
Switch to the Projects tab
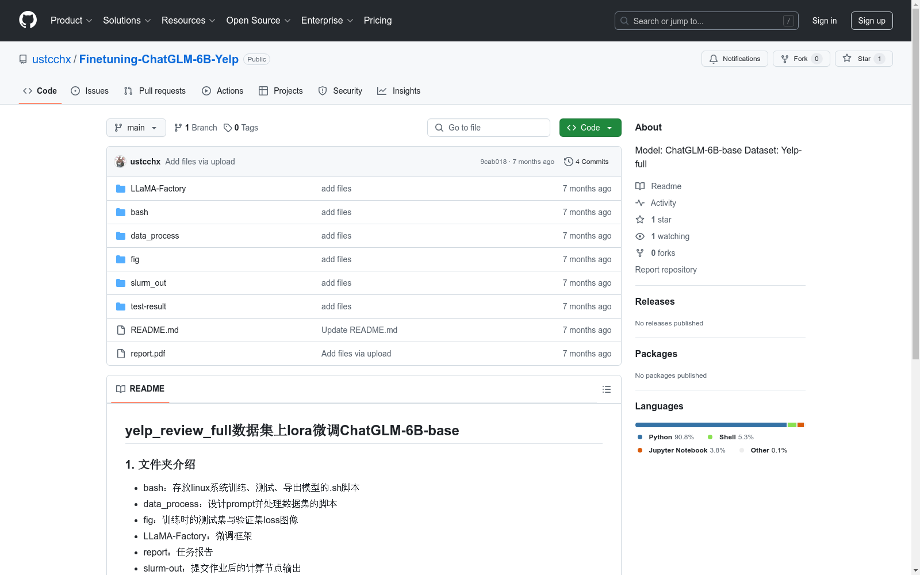(281, 91)
